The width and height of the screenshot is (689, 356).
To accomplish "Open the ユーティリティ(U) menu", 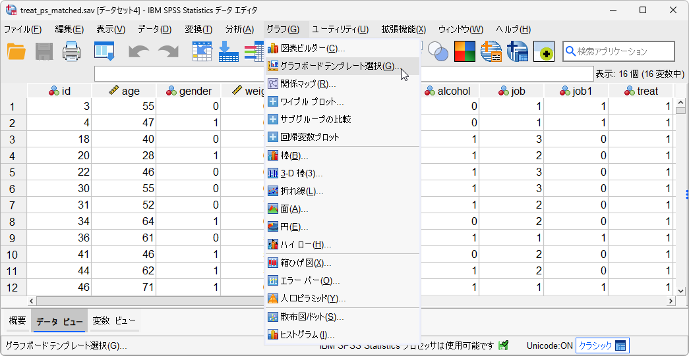I will pos(340,30).
